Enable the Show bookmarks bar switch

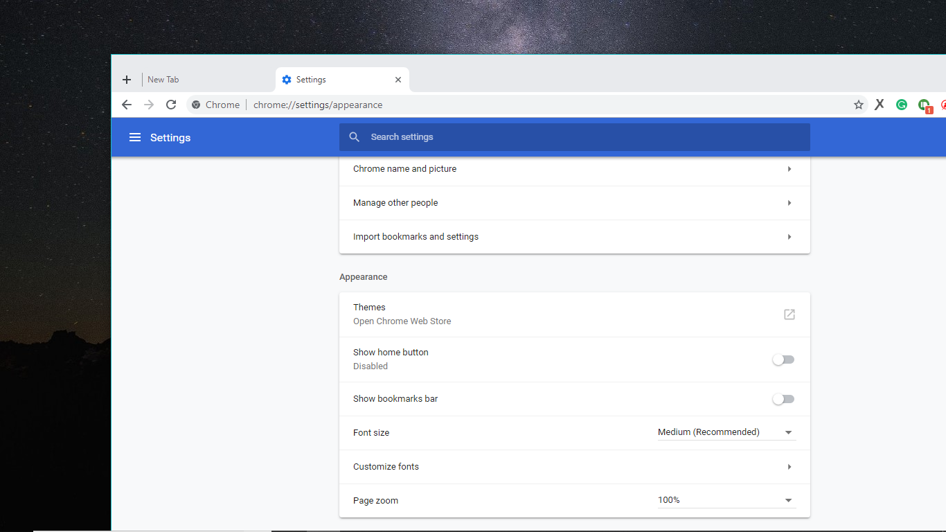784,399
